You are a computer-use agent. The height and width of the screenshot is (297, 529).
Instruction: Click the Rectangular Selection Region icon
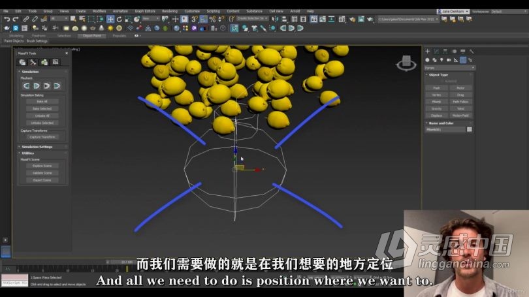click(x=91, y=19)
